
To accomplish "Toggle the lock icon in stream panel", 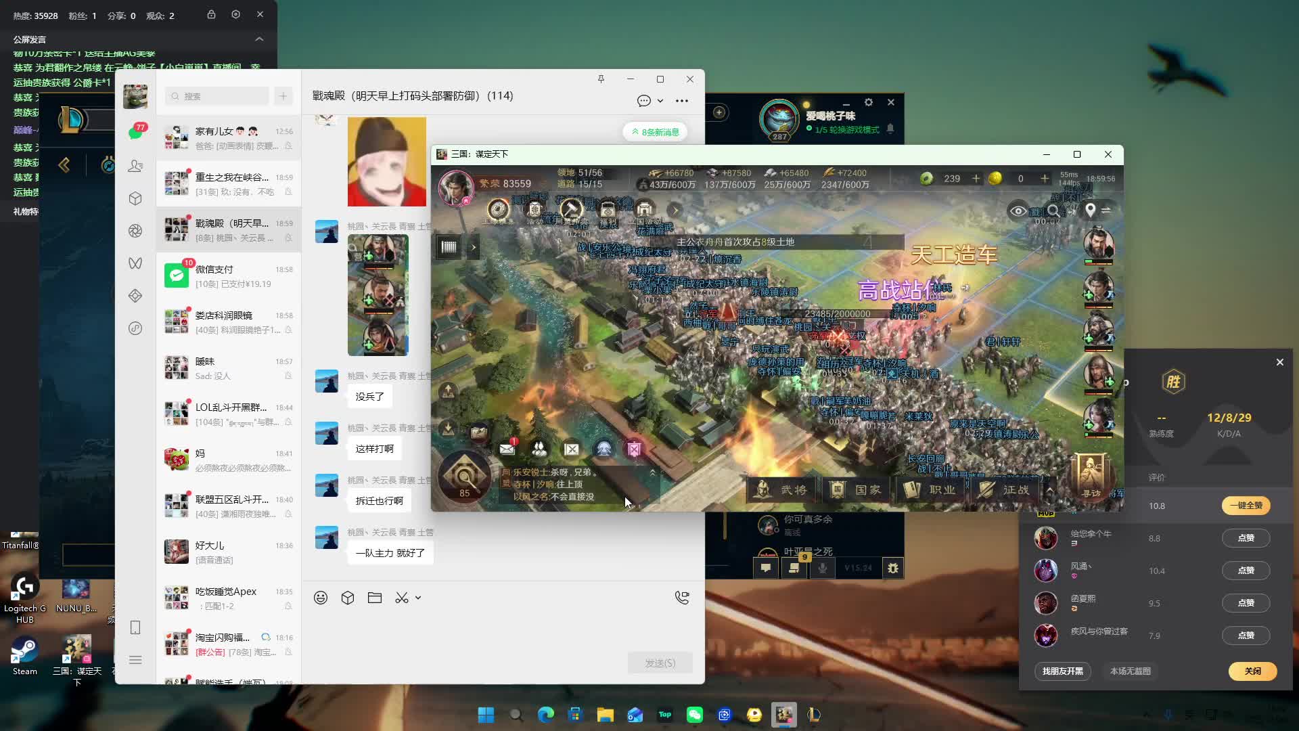I will pyautogui.click(x=211, y=14).
